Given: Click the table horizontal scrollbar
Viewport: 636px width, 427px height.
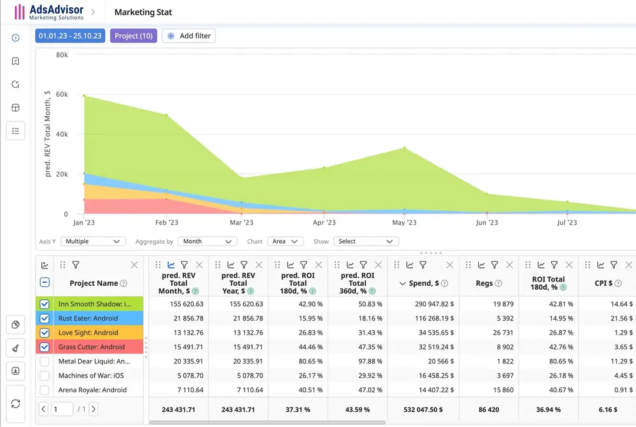Looking at the screenshot, I should (267, 422).
